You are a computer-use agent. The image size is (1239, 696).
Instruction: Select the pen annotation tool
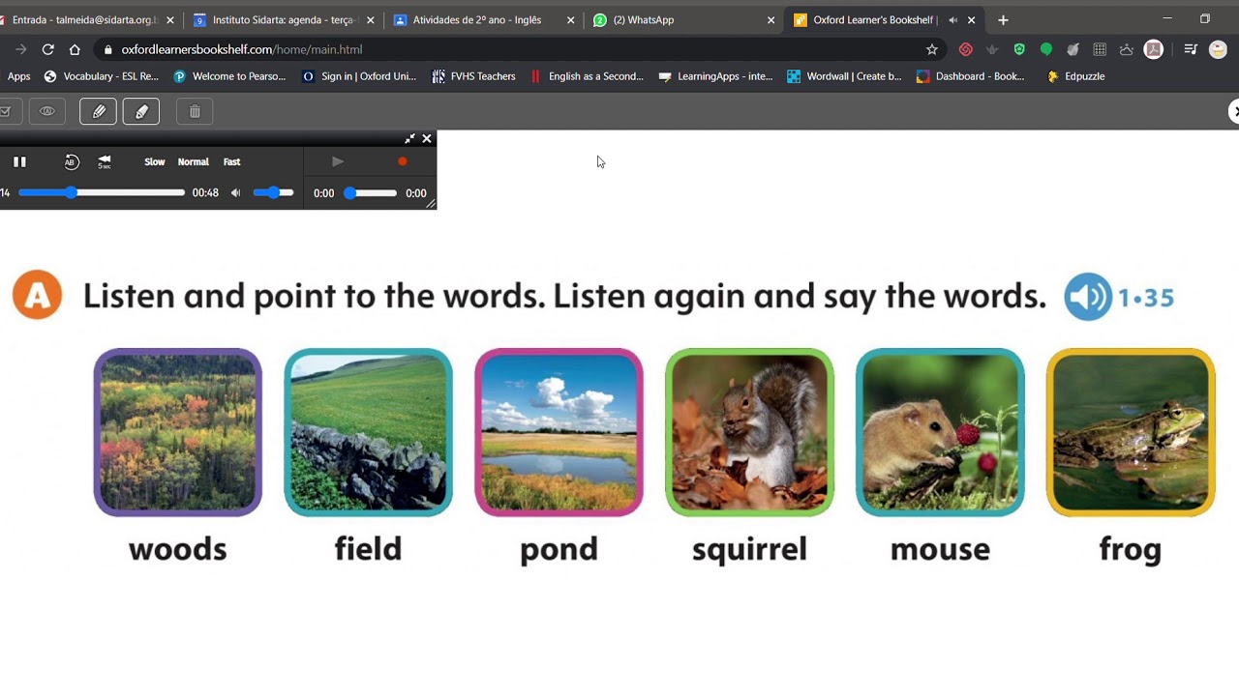98,111
